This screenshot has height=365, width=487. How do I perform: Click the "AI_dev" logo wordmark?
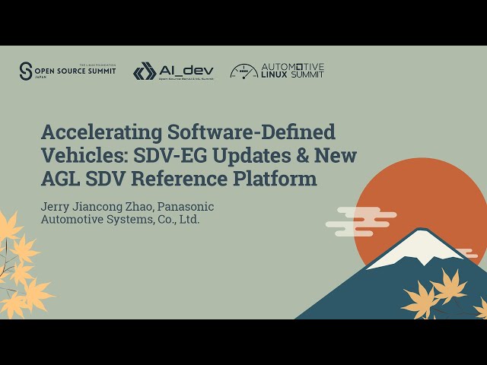186,70
